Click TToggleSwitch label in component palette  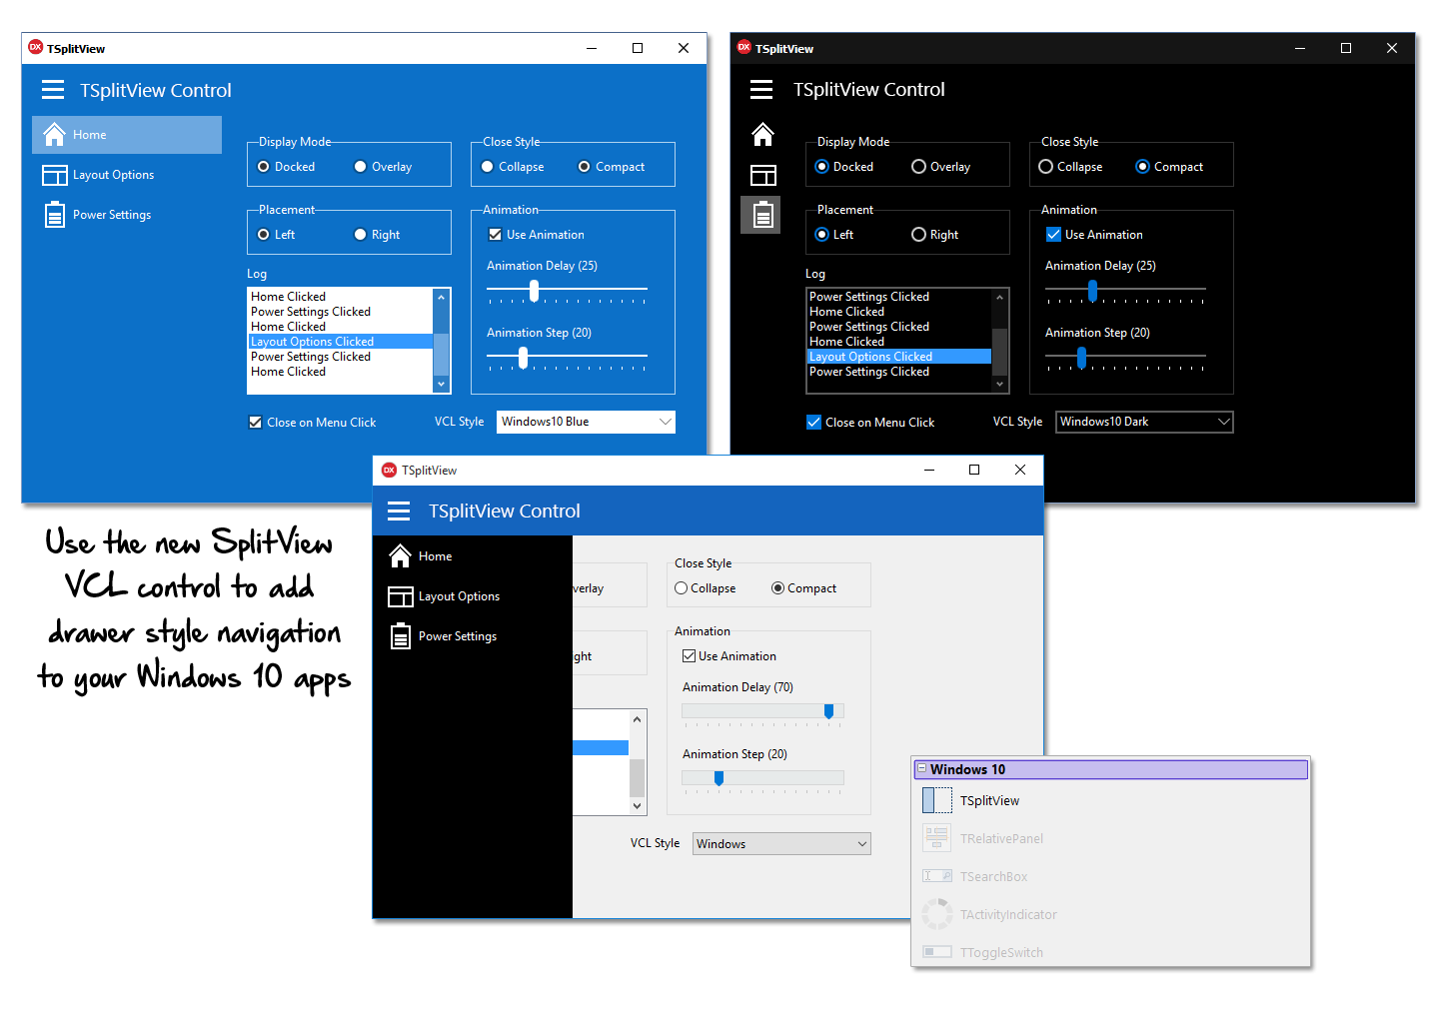pos(1001,953)
